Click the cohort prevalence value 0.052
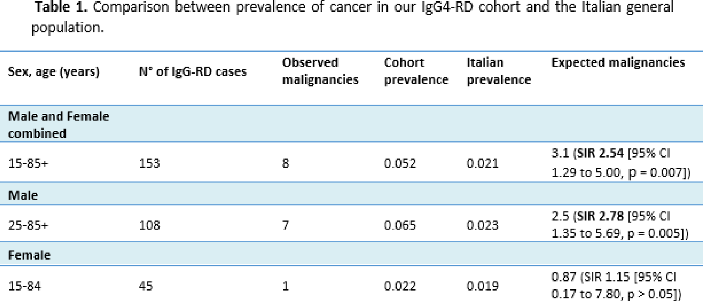703x301 pixels. [x=400, y=163]
